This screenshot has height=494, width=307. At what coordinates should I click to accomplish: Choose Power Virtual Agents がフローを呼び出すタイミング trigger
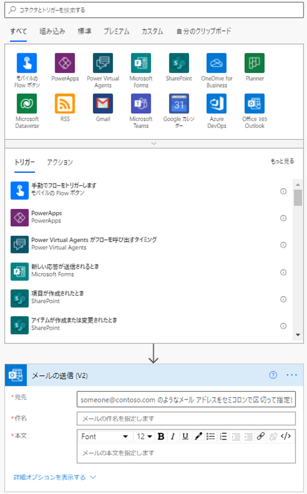pos(149,244)
